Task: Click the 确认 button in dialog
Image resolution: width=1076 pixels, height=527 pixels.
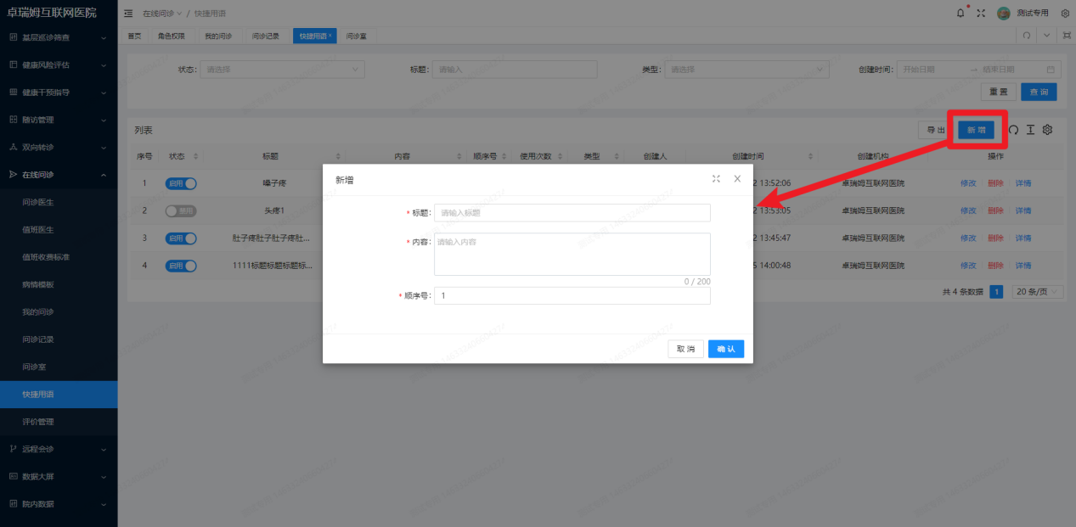Action: (726, 349)
